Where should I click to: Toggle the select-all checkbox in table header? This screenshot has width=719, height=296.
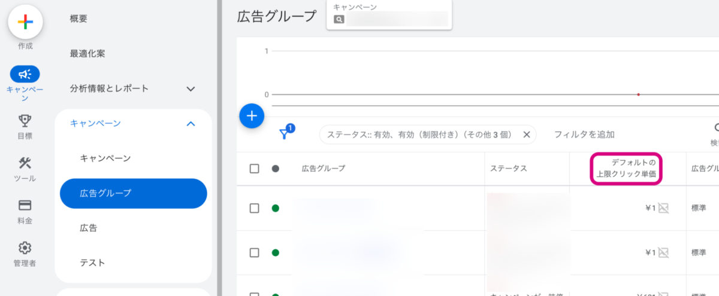click(254, 169)
